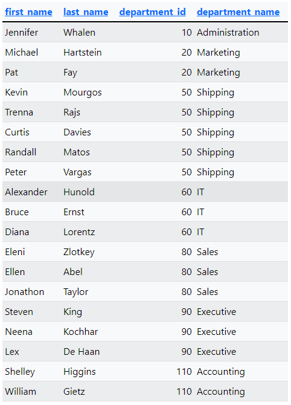Screen dimensions: 291x405
Task: Click the Curtis first name cell
Action: point(17,132)
